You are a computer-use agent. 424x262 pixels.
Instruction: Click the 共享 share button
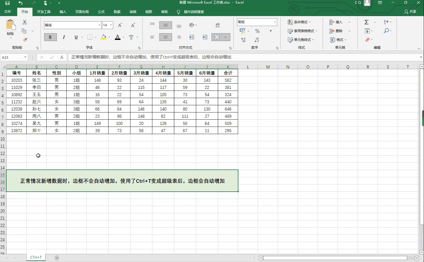tap(410, 12)
